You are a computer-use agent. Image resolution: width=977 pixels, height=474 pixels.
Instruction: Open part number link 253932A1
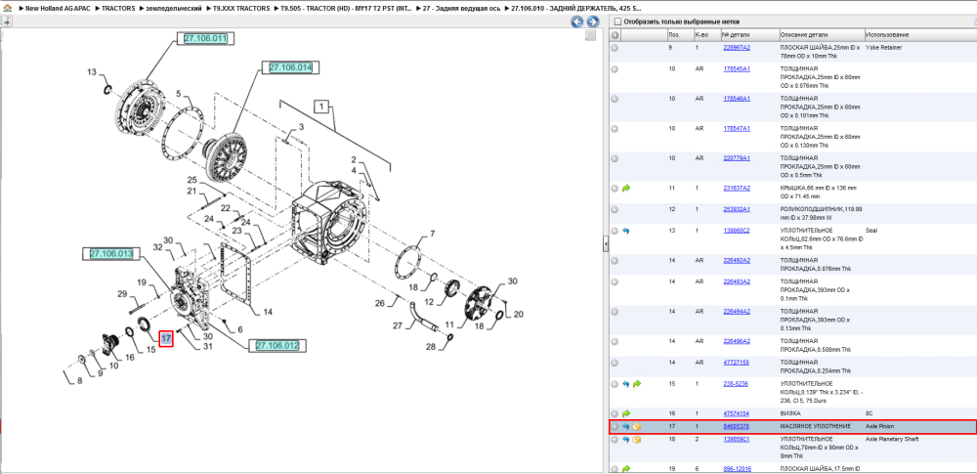737,209
